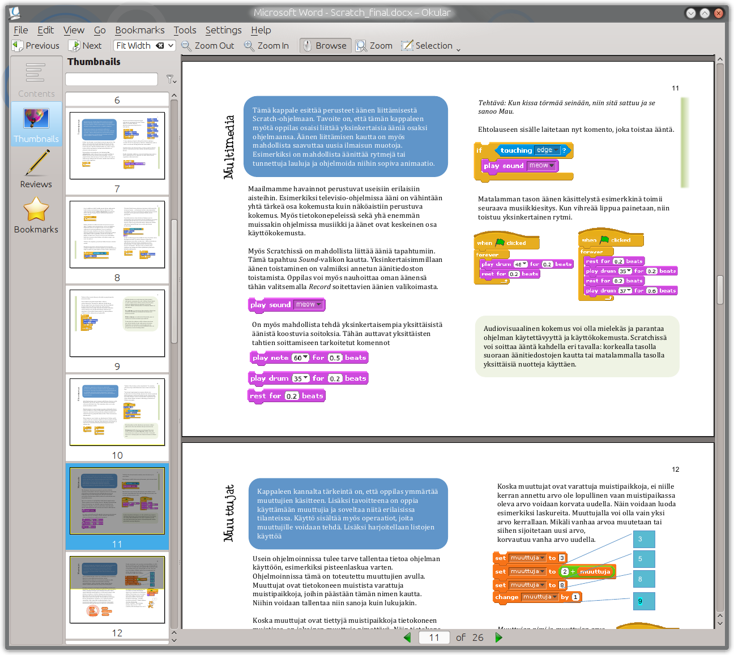Open the Settings menu
The width and height of the screenshot is (734, 655).
pos(224,30)
